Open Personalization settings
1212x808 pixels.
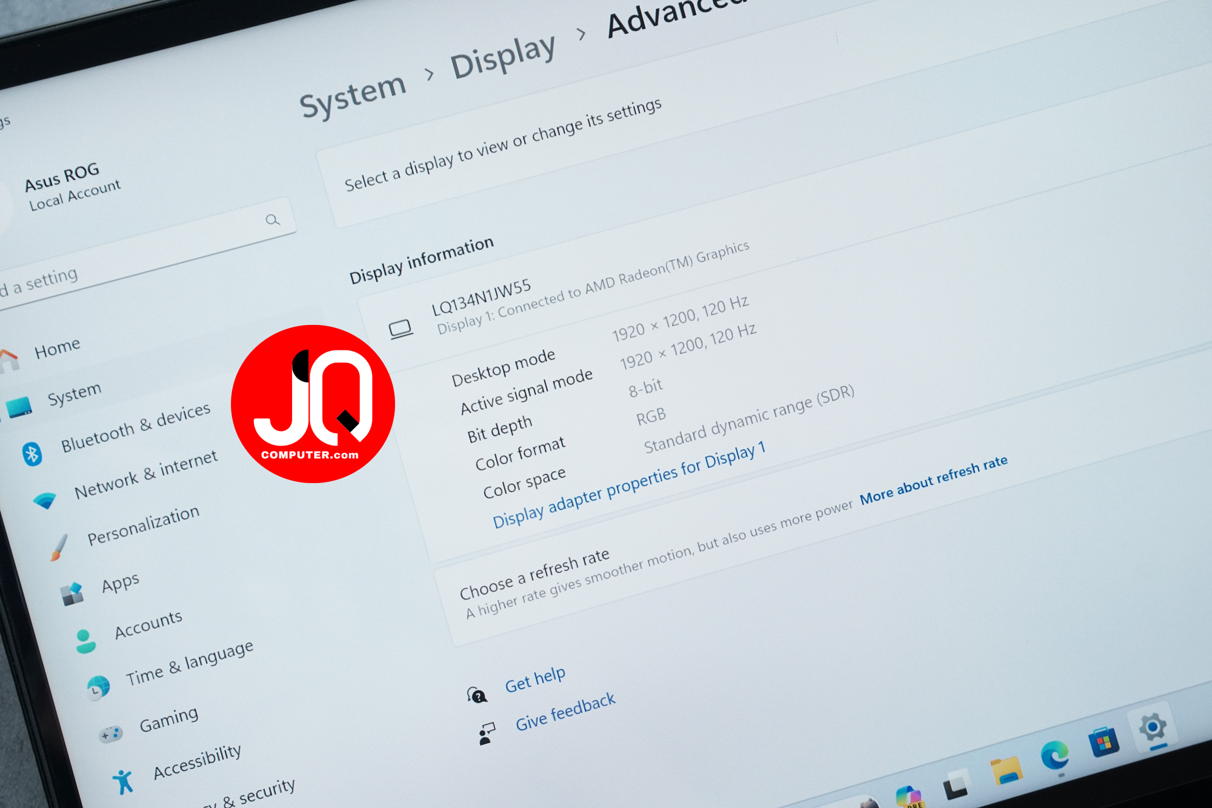click(144, 525)
